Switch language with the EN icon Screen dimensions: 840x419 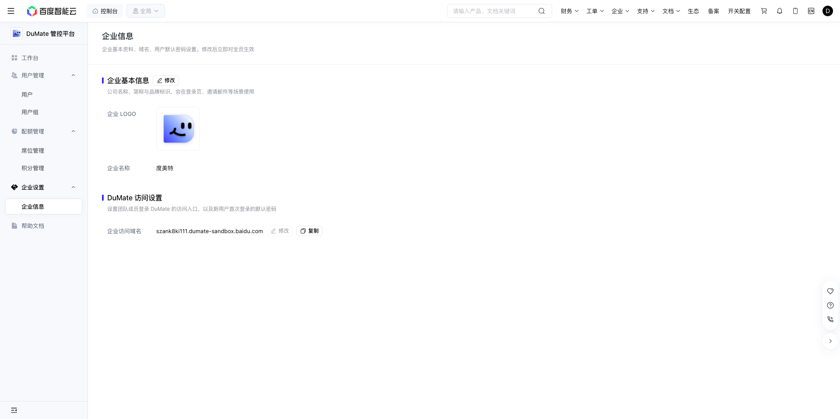tap(811, 11)
